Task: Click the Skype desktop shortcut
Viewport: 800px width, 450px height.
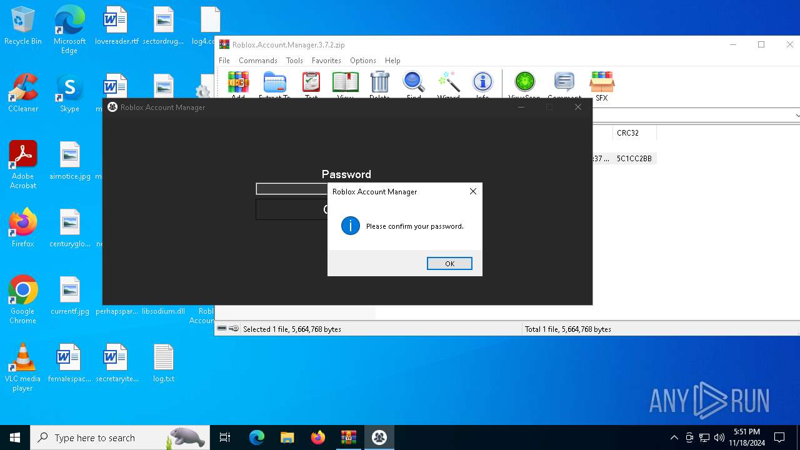Action: tap(69, 94)
